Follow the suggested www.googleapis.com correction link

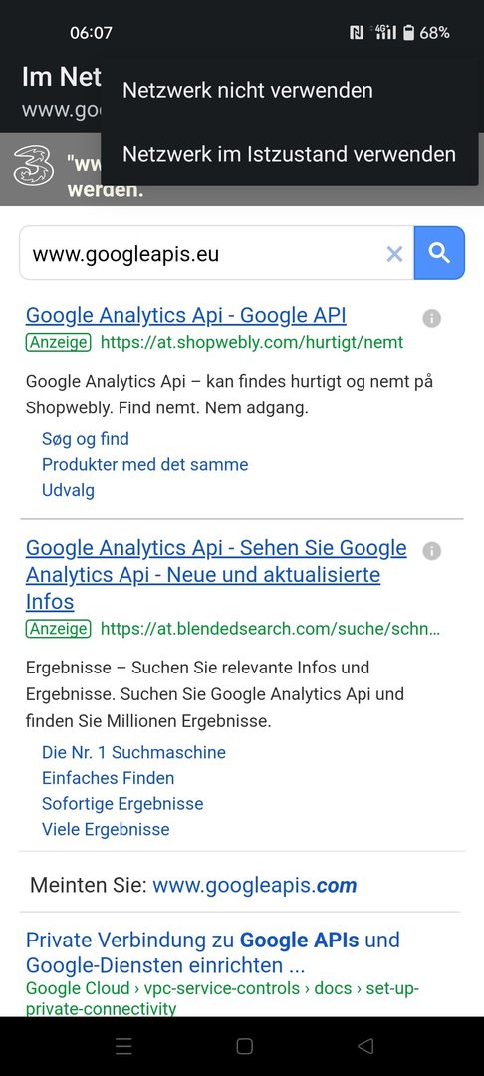[x=254, y=885]
